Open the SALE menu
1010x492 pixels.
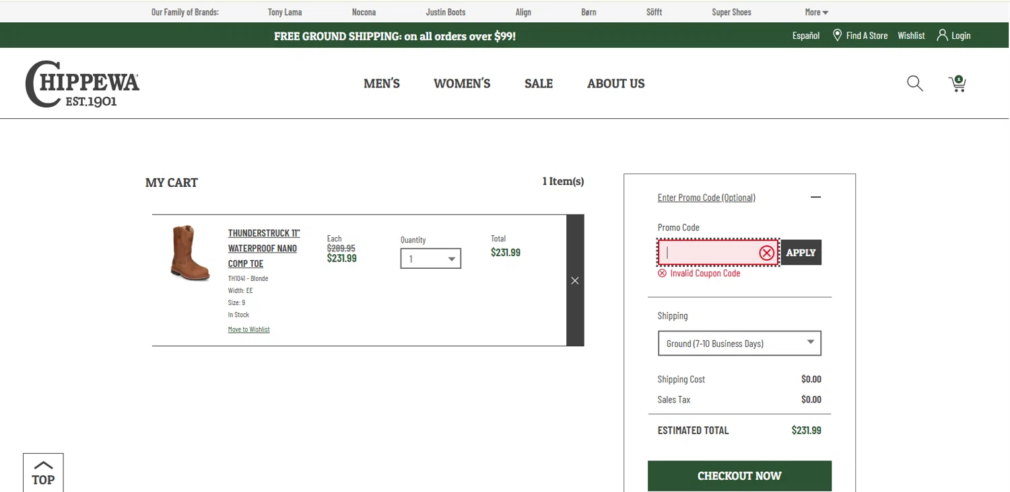click(539, 83)
